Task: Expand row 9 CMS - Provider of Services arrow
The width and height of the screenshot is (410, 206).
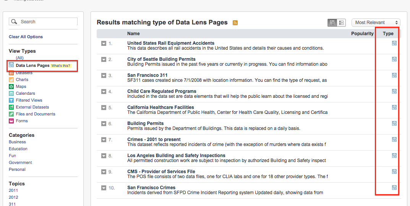Action: (104, 172)
